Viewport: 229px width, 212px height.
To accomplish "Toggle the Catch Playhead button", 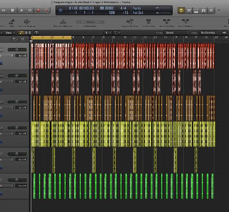I will [36, 33].
